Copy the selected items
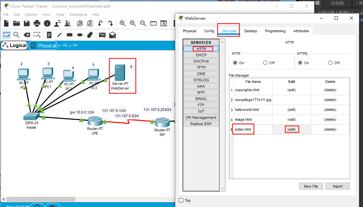363x207 pixels. click(80, 23)
